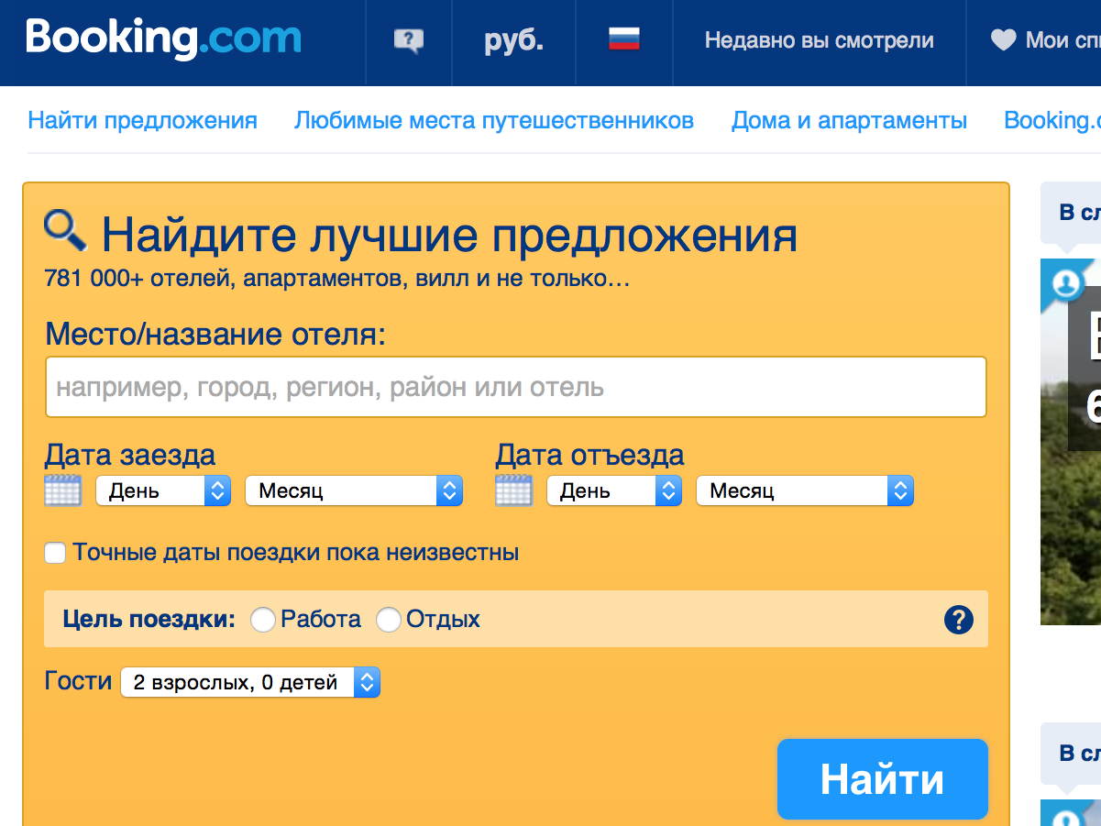1101x826 pixels.
Task: Click the heart wishlist icon
Action: point(1003,40)
